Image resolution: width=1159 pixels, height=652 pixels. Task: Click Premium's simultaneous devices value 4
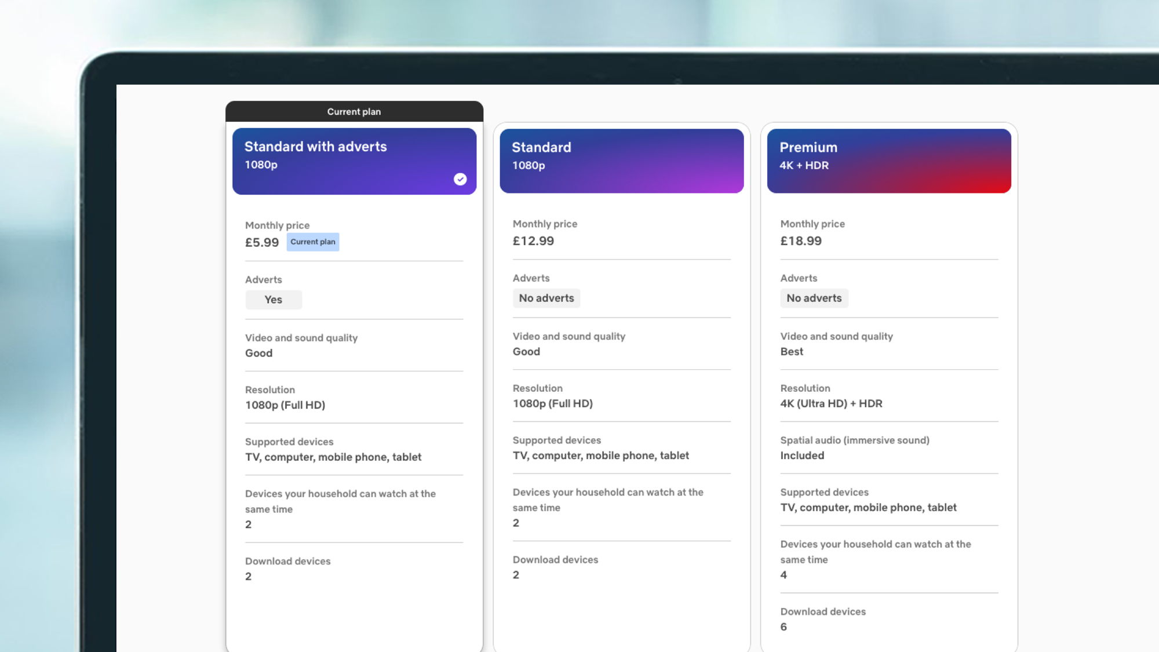783,575
